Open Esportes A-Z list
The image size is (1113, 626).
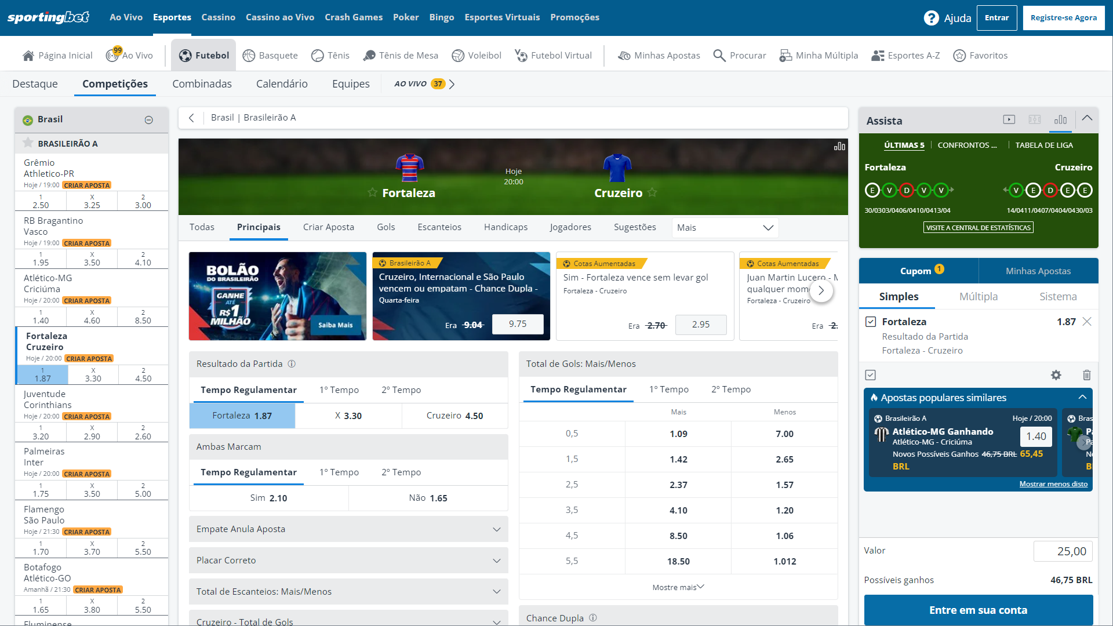click(906, 56)
